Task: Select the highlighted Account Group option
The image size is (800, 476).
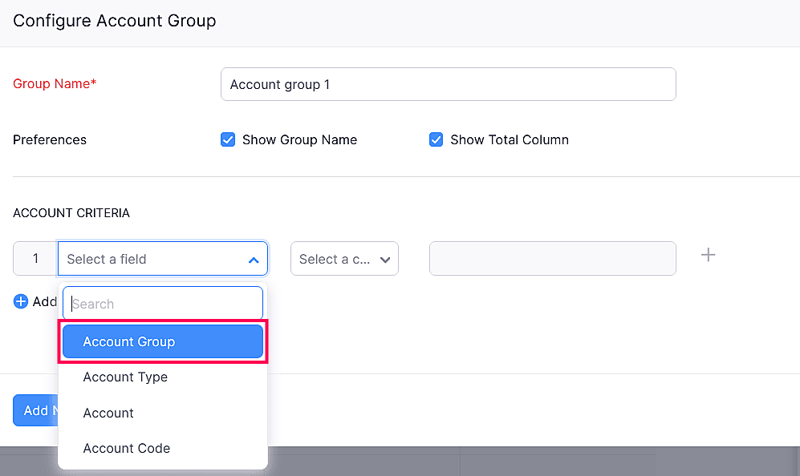Action: [163, 341]
